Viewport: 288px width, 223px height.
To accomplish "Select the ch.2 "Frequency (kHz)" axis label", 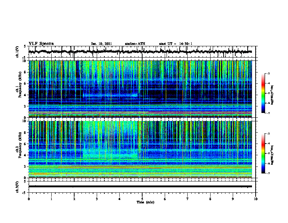I will pos(20,145).
